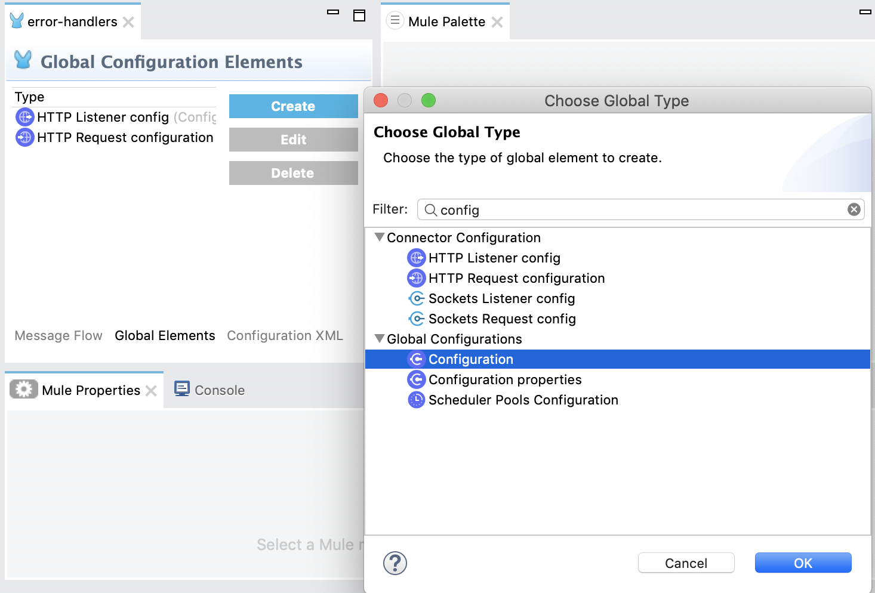Open the help icon in the dialog
This screenshot has width=875, height=593.
(395, 563)
